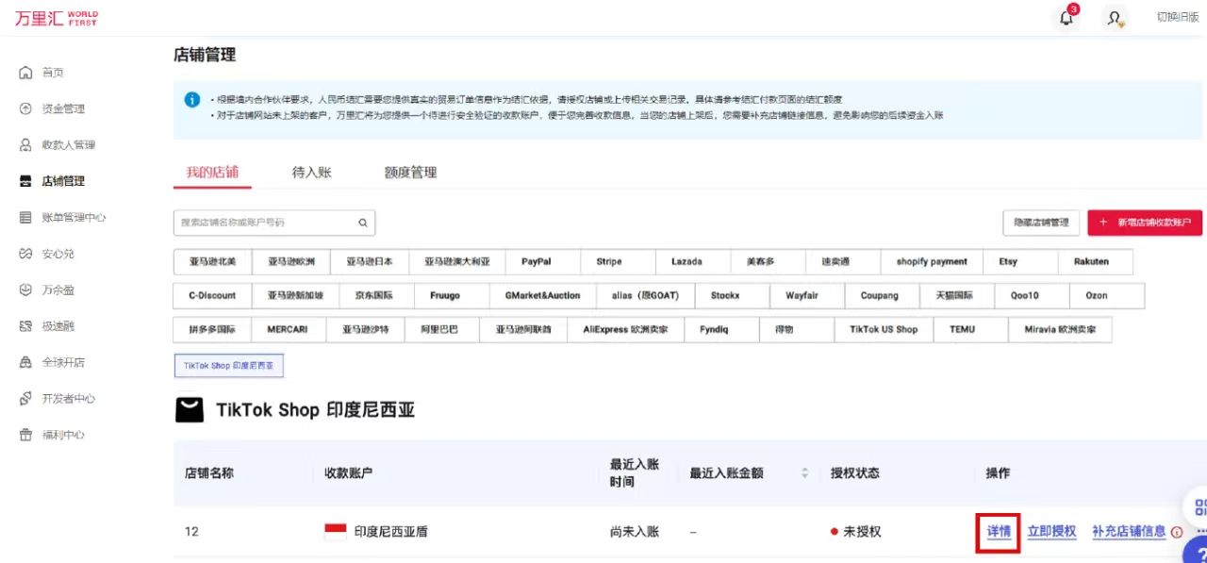This screenshot has width=1207, height=563.
Task: Click the search magnifier icon
Action: 362,223
